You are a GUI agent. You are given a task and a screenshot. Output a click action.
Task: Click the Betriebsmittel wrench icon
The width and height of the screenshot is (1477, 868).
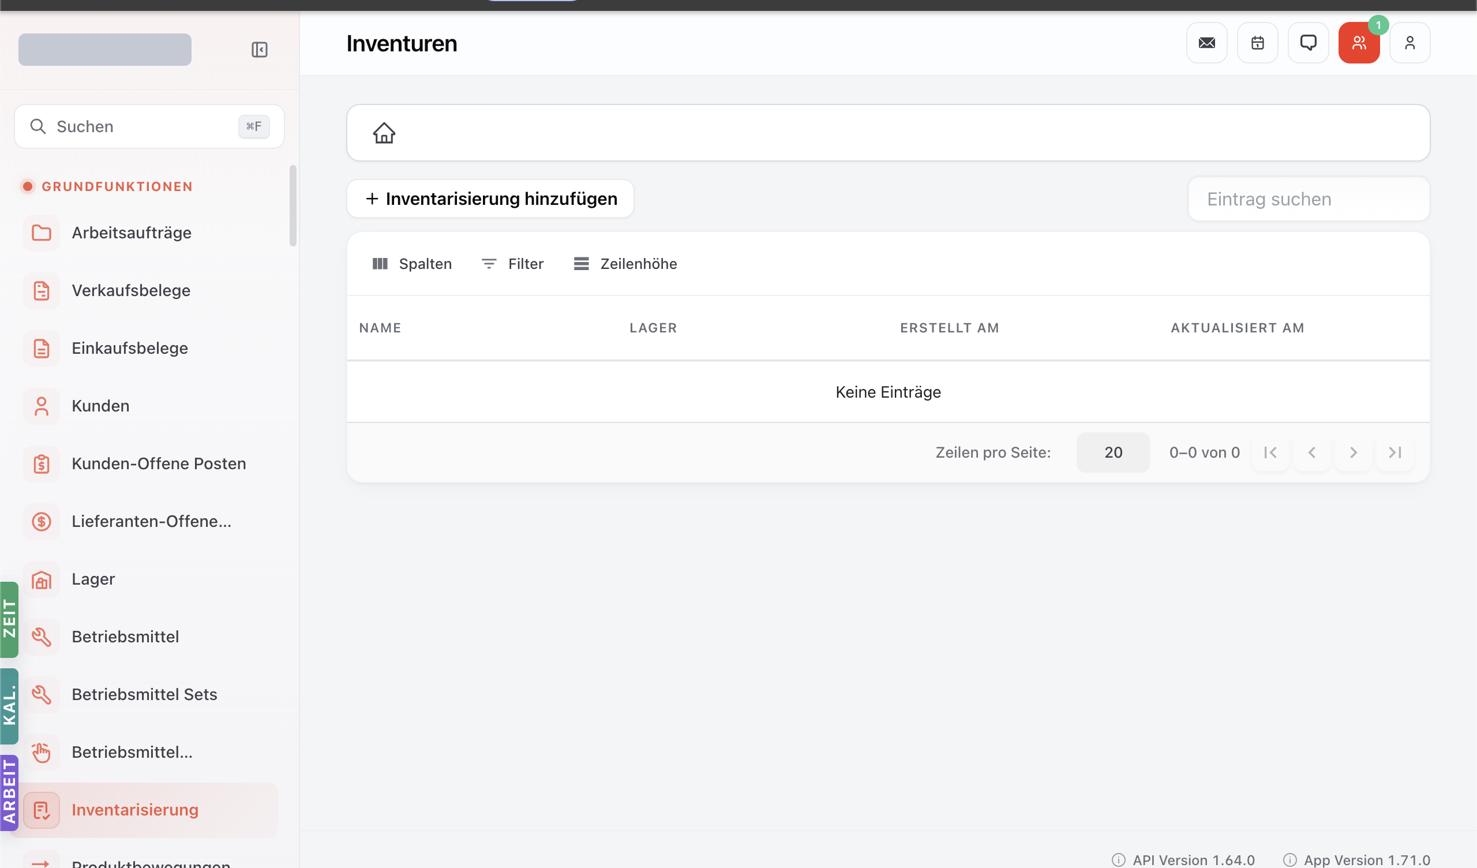click(42, 637)
